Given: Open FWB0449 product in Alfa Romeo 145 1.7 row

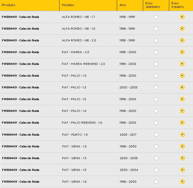Looking at the screenshot, I should coord(20,17).
